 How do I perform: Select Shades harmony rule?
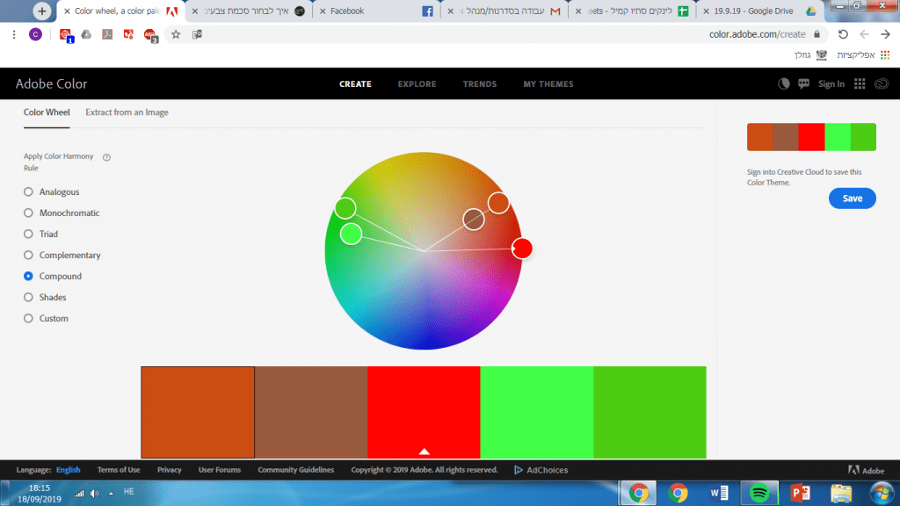point(28,297)
